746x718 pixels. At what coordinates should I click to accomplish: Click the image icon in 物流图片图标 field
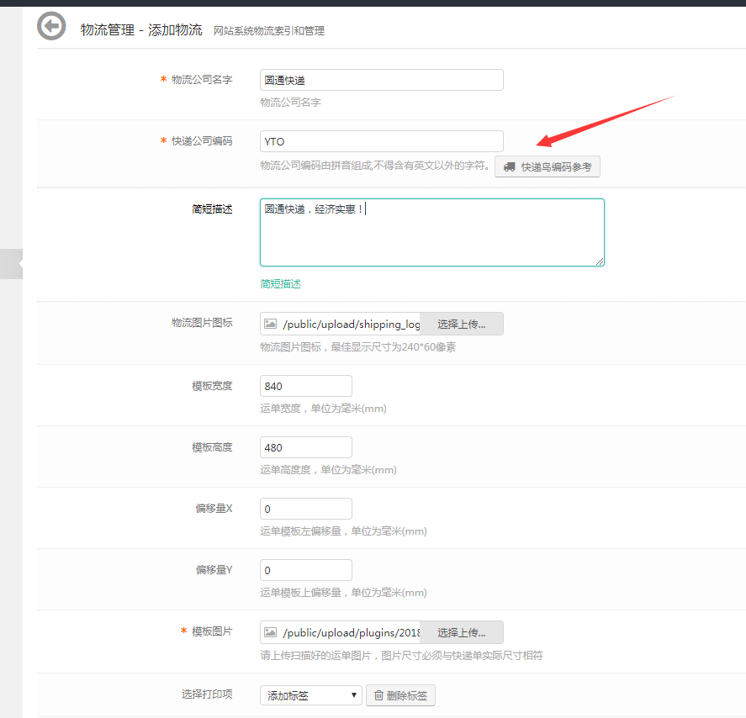coord(270,325)
